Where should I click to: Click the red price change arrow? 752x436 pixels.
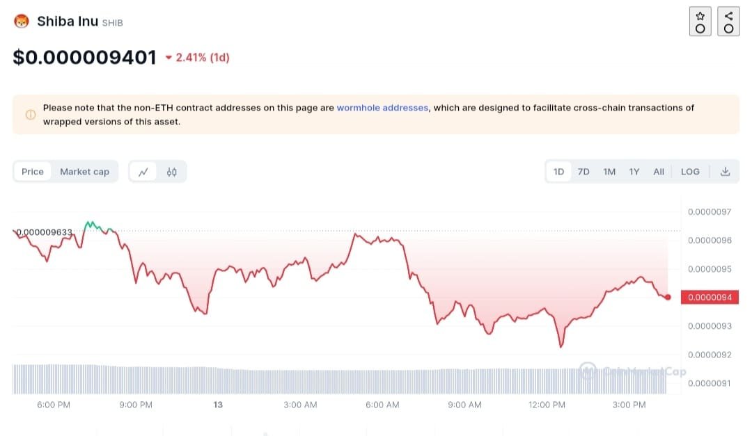tap(169, 58)
